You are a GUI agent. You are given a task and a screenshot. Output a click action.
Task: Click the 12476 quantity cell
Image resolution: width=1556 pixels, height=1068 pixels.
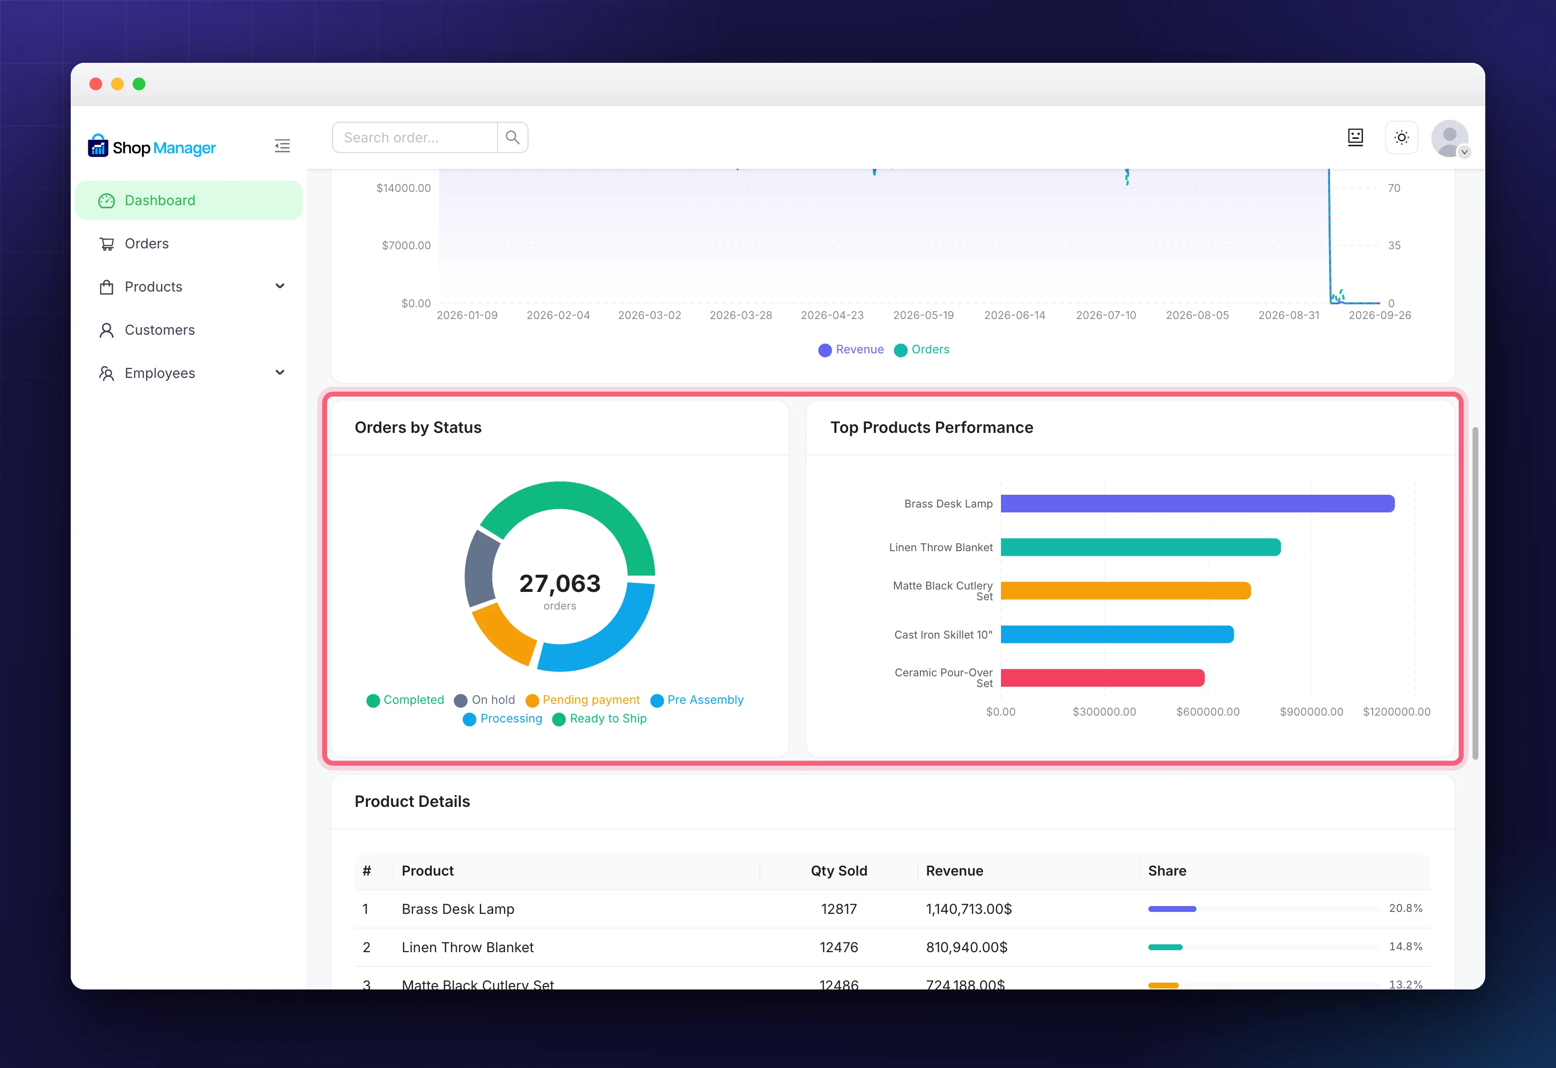tap(839, 947)
